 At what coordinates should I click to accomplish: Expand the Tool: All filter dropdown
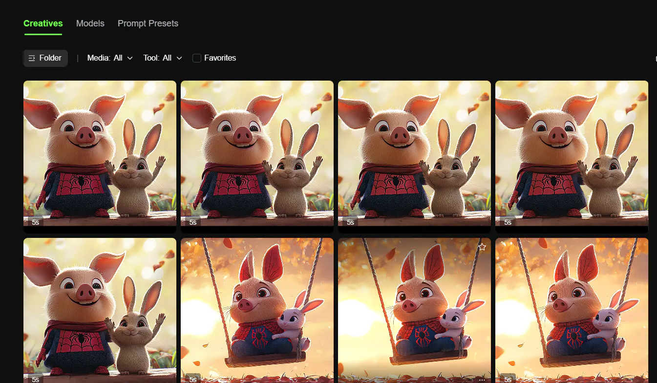click(x=163, y=58)
